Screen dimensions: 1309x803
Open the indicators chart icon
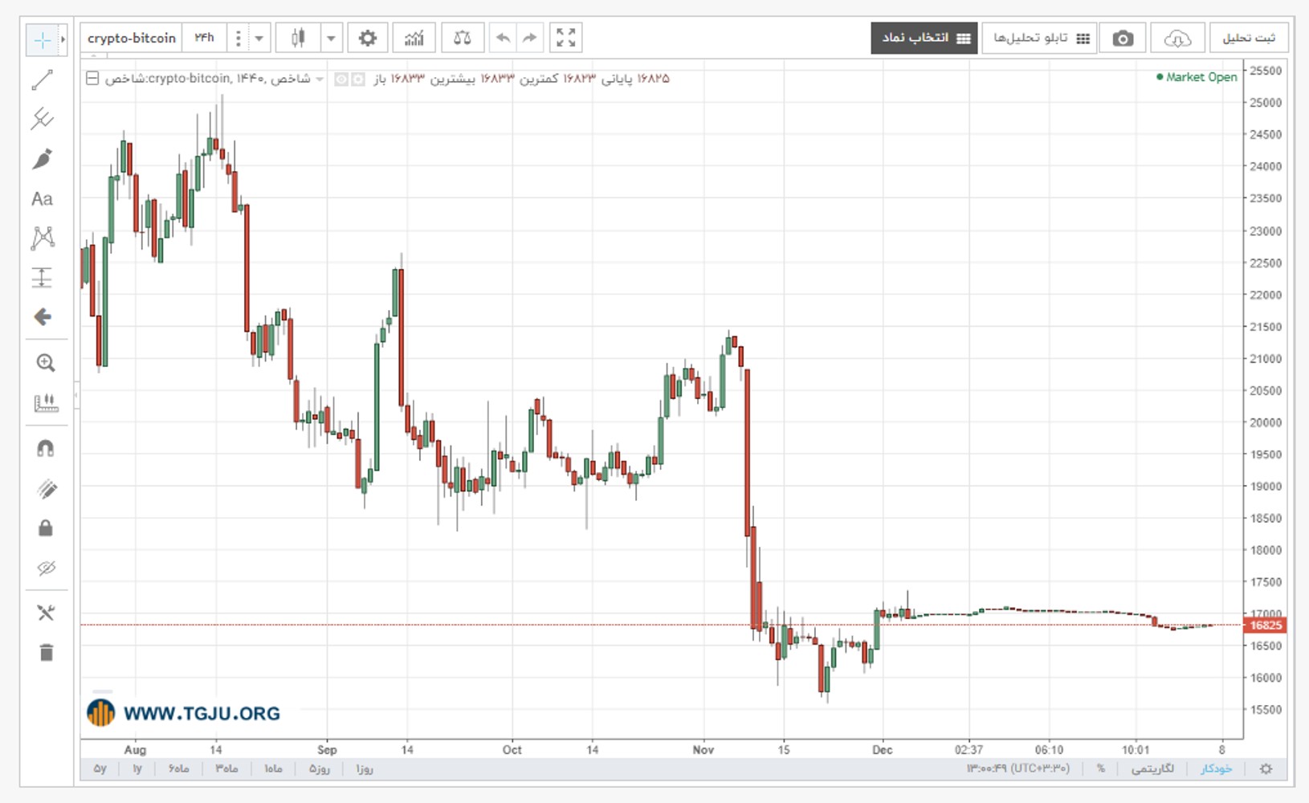coord(414,38)
